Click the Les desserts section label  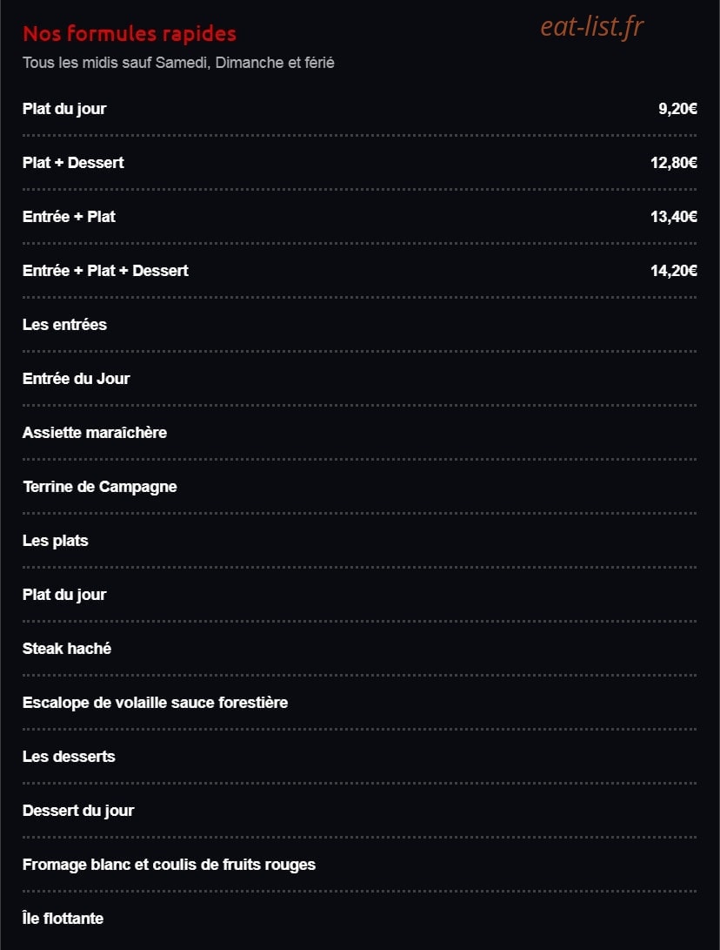pyautogui.click(x=69, y=757)
